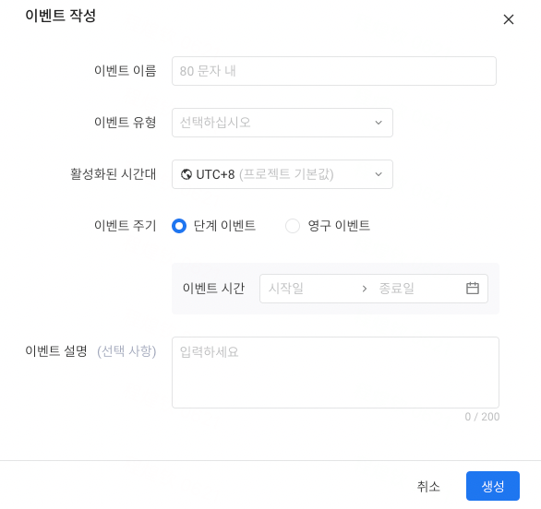541x509 pixels.
Task: Click the globe icon beside UTC+8
Action: point(186,174)
